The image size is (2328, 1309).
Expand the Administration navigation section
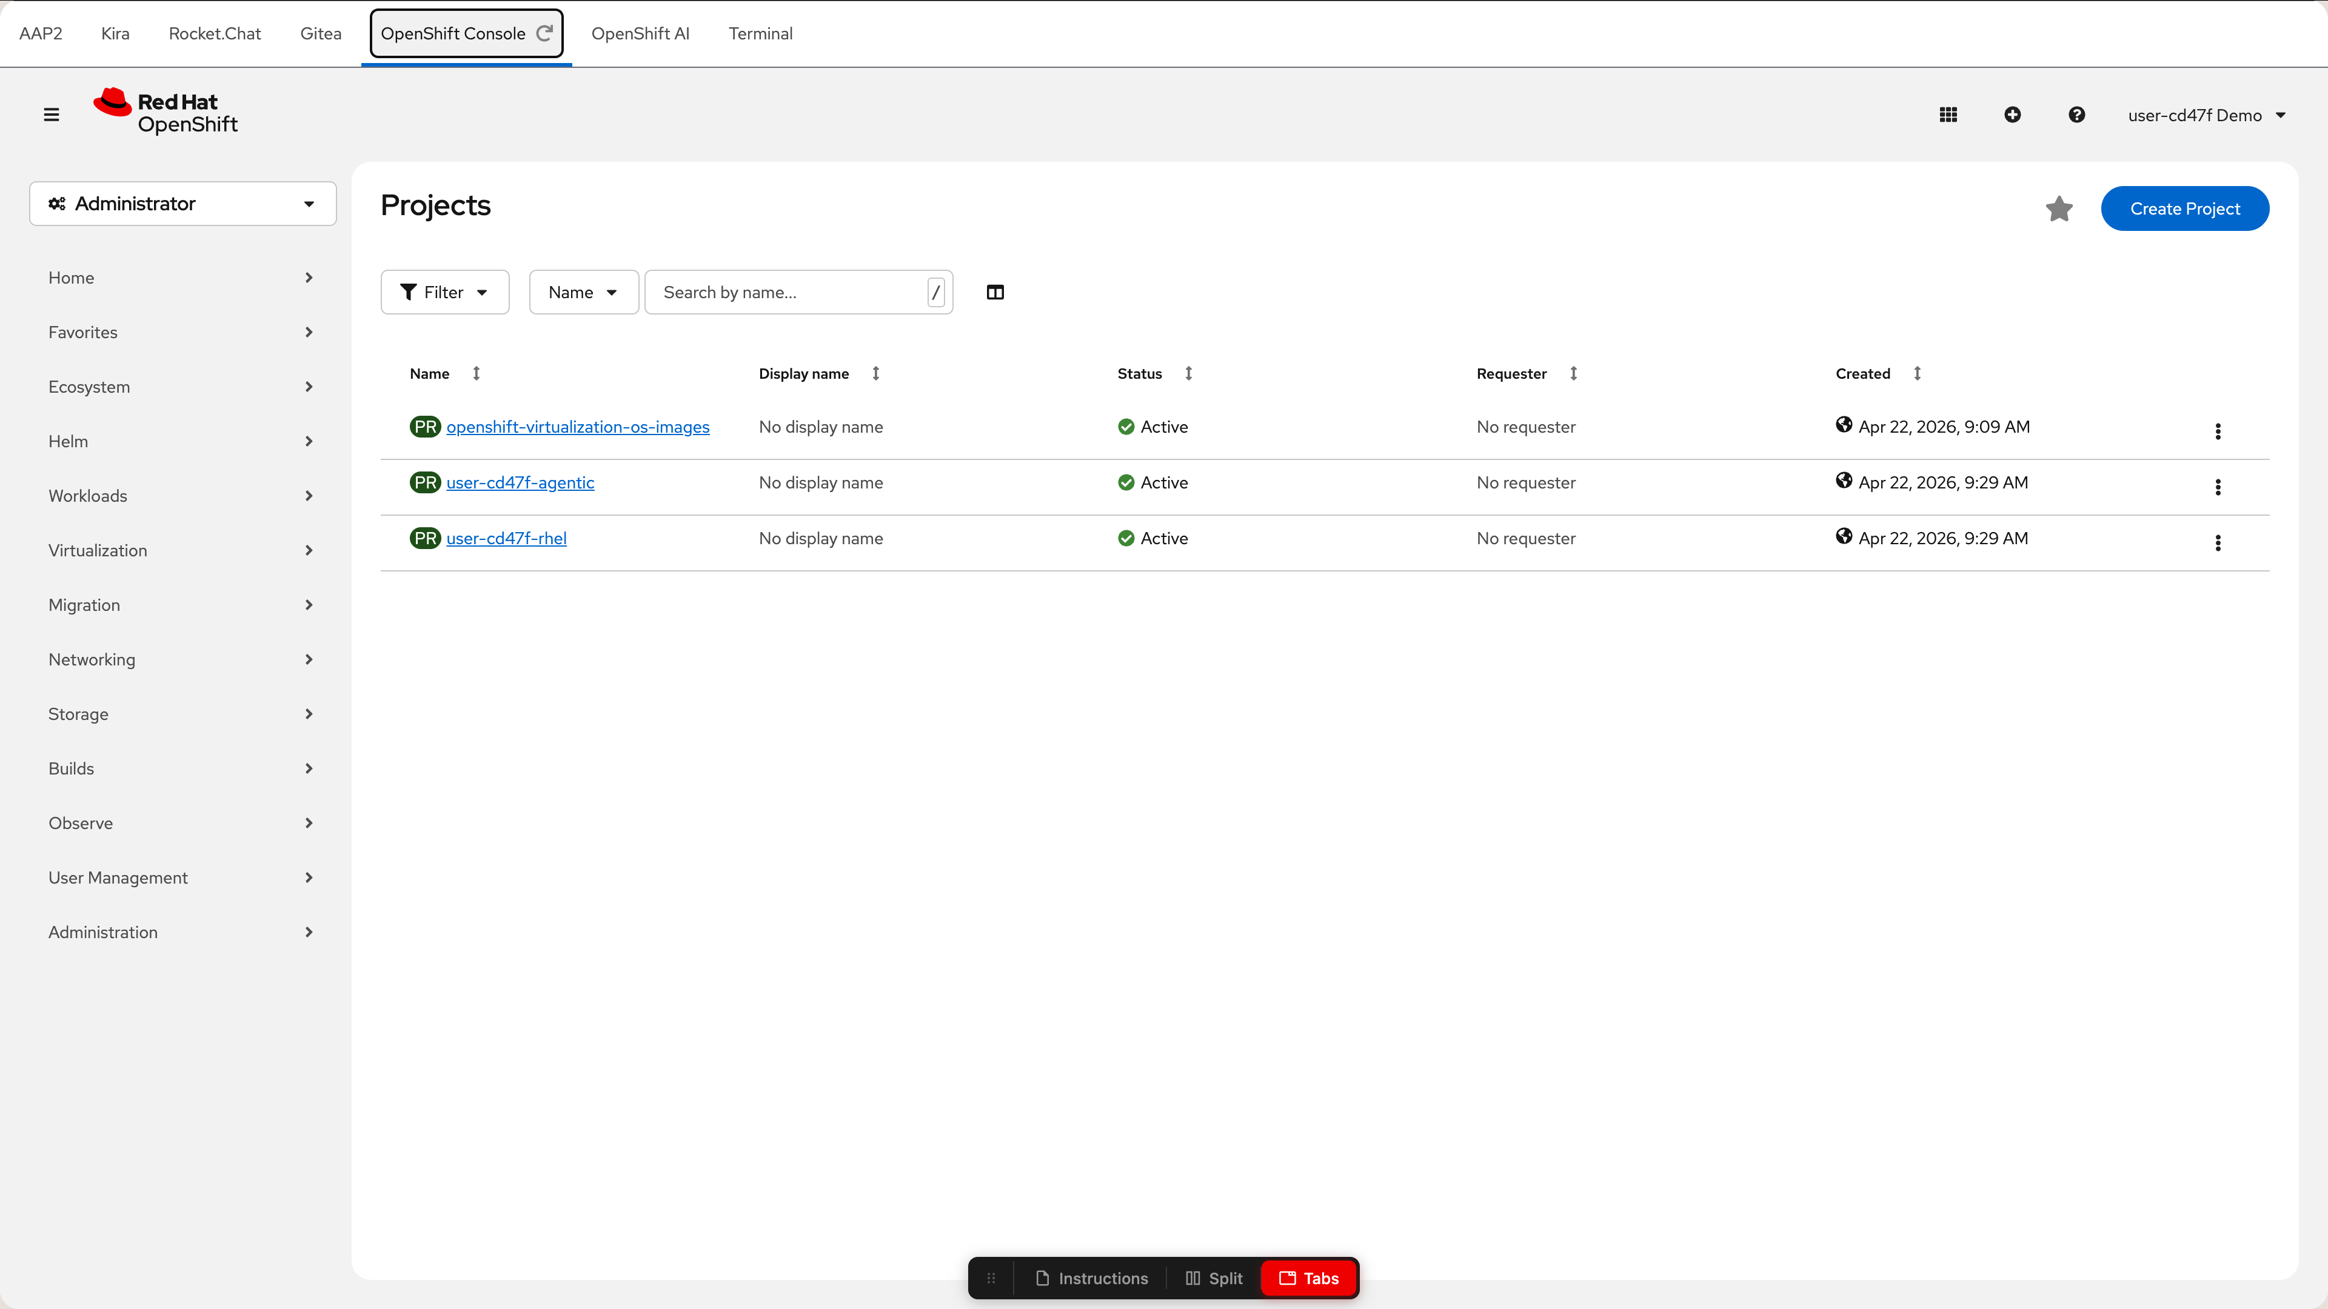pyautogui.click(x=181, y=932)
